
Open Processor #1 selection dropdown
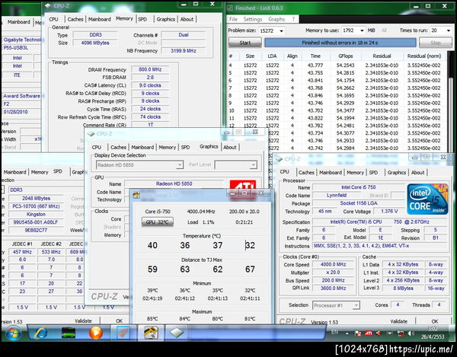coord(356,305)
